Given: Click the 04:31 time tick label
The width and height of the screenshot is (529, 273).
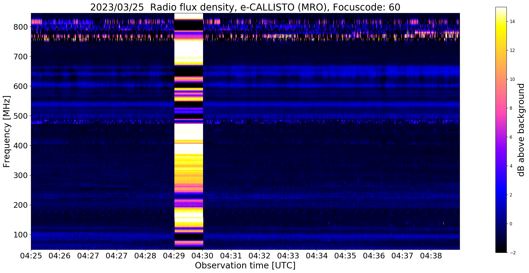Looking at the screenshot, I should (x=231, y=256).
